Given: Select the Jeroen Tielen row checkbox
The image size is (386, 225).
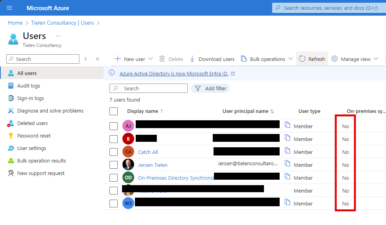Looking at the screenshot, I should [x=113, y=165].
